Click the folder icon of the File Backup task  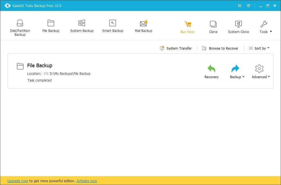20,66
